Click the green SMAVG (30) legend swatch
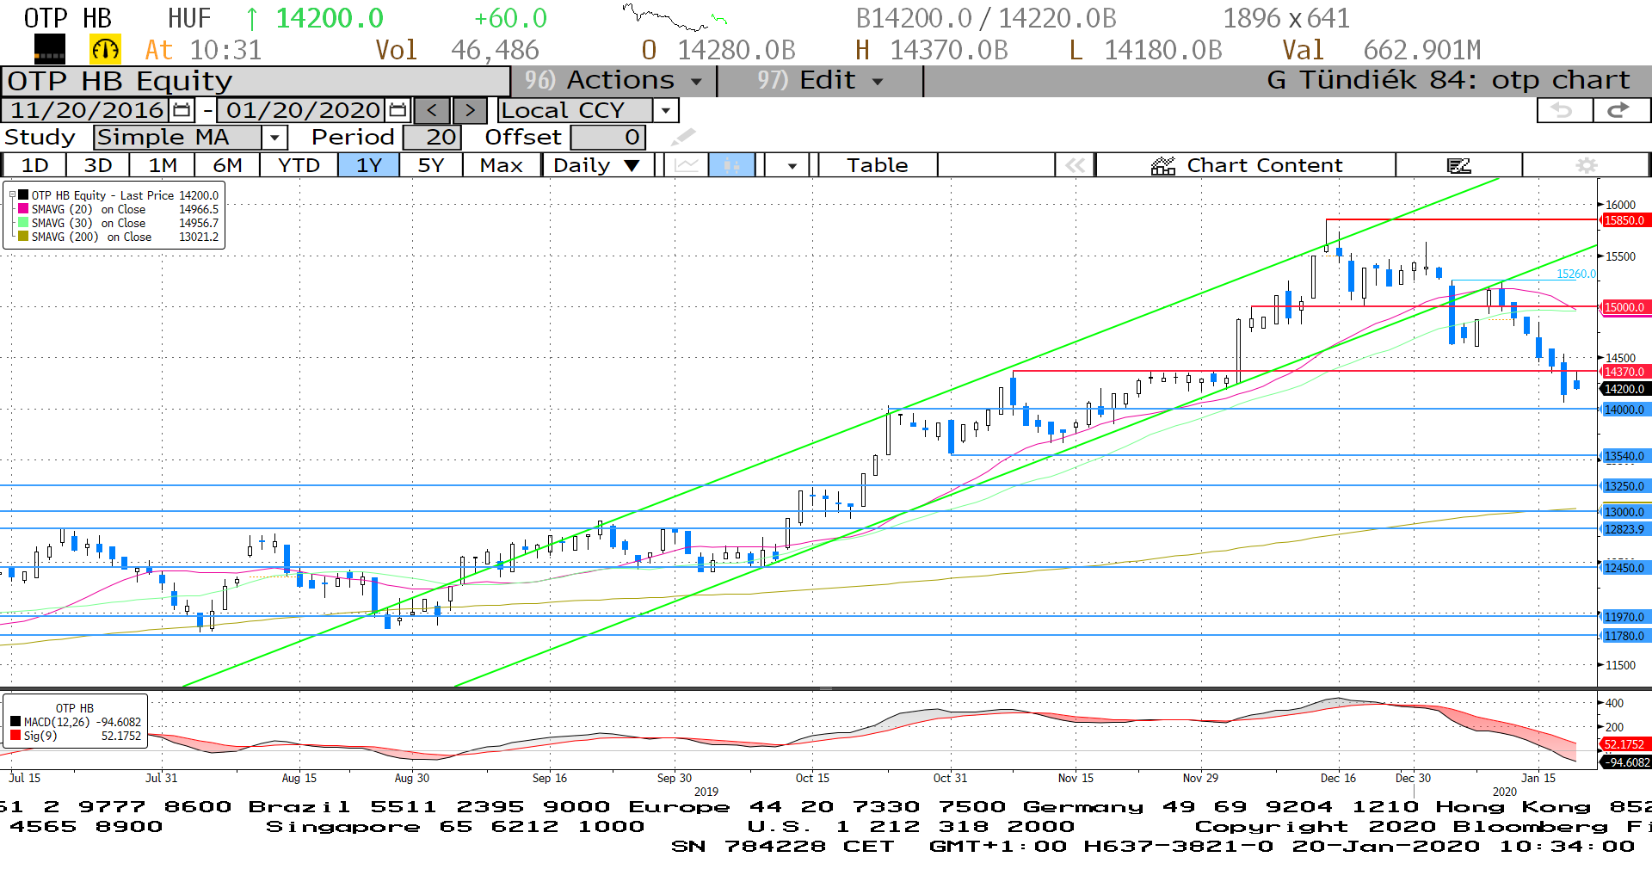This screenshot has height=894, width=1652. point(23,223)
